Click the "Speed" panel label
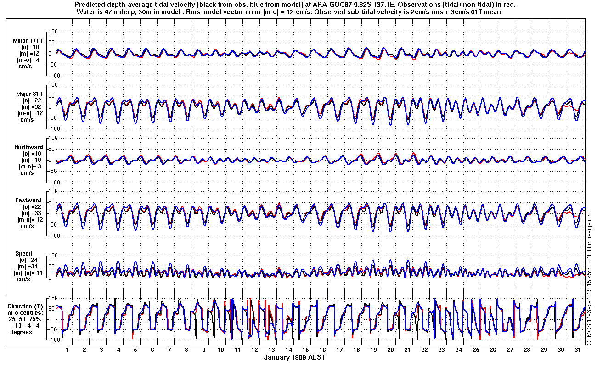597x367 pixels. pos(24,254)
